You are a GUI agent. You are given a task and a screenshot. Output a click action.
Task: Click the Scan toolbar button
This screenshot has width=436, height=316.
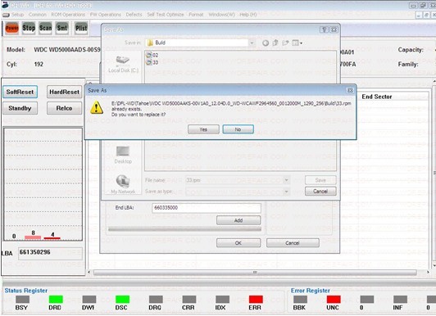coord(45,28)
